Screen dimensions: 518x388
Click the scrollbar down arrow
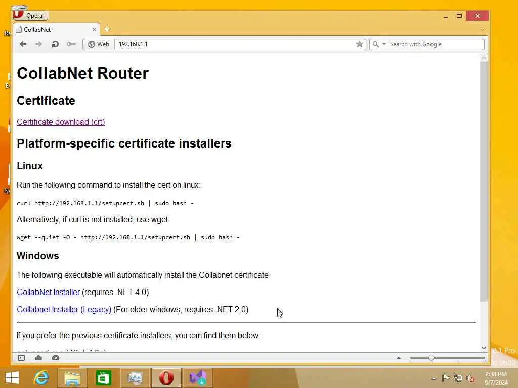point(484,348)
